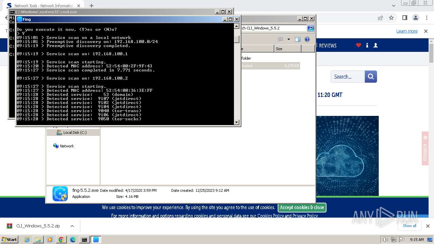Click the website Search... input field
This screenshot has height=244, width=434.
[x=348, y=77]
